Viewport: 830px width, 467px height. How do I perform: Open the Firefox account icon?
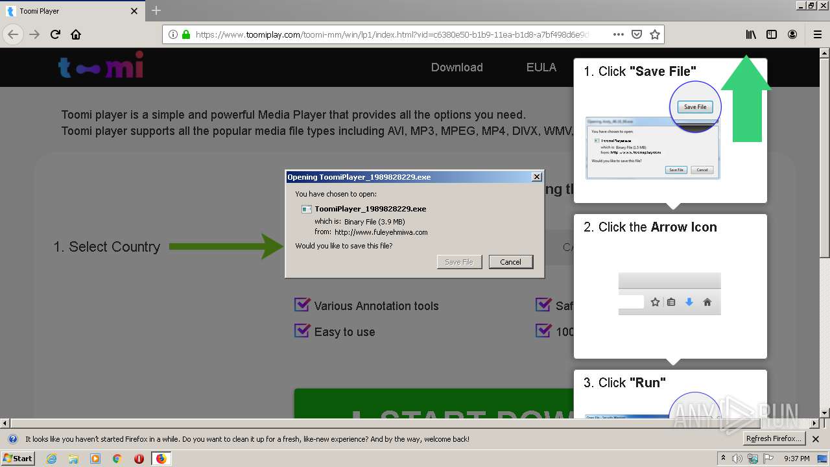click(x=792, y=34)
